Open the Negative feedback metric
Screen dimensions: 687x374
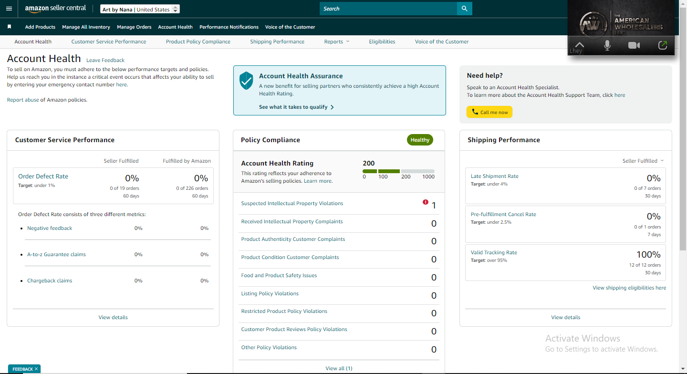tap(50, 229)
